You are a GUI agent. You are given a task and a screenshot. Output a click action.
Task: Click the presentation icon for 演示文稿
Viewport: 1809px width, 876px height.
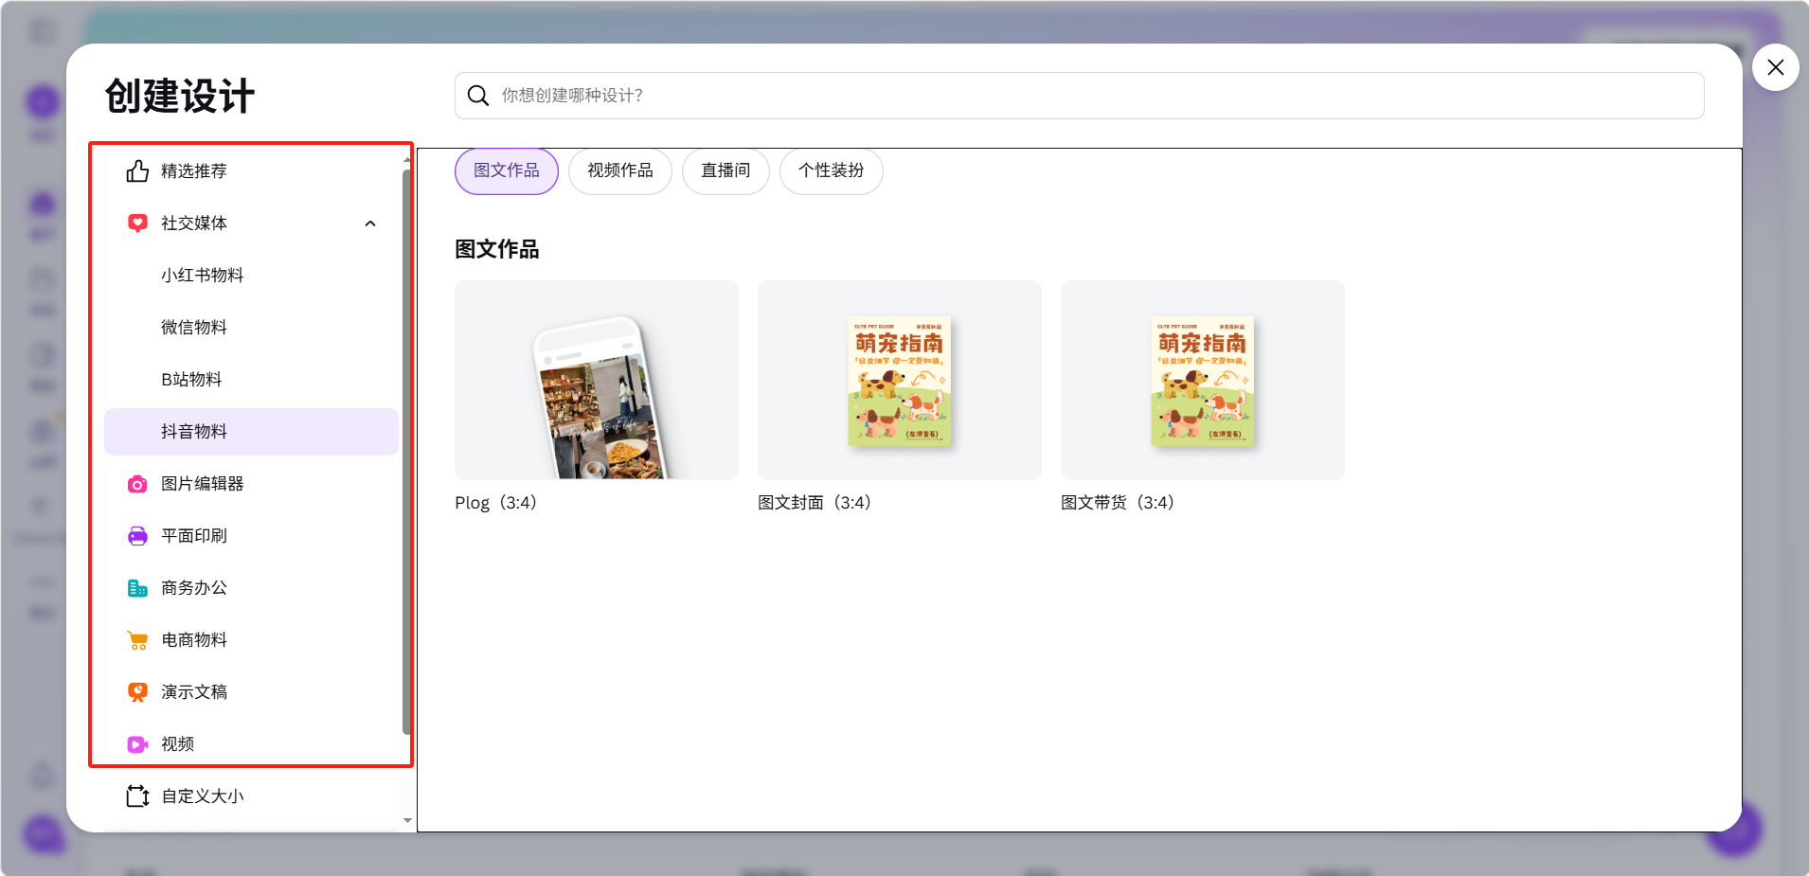[x=137, y=692]
